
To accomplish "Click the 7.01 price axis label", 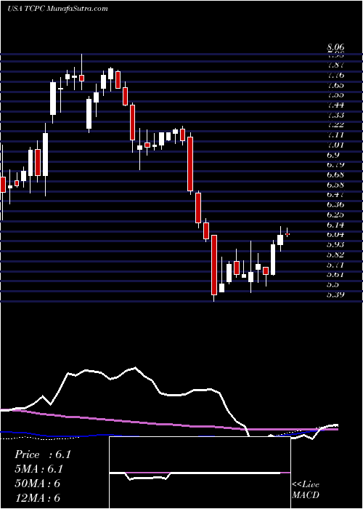I will point(336,145).
